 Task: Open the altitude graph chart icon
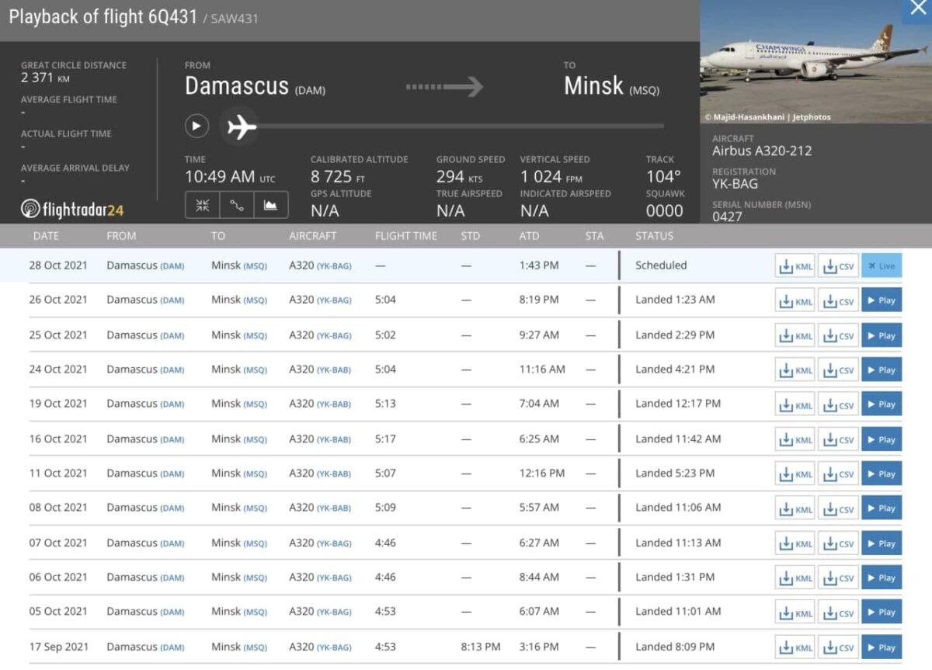point(270,206)
